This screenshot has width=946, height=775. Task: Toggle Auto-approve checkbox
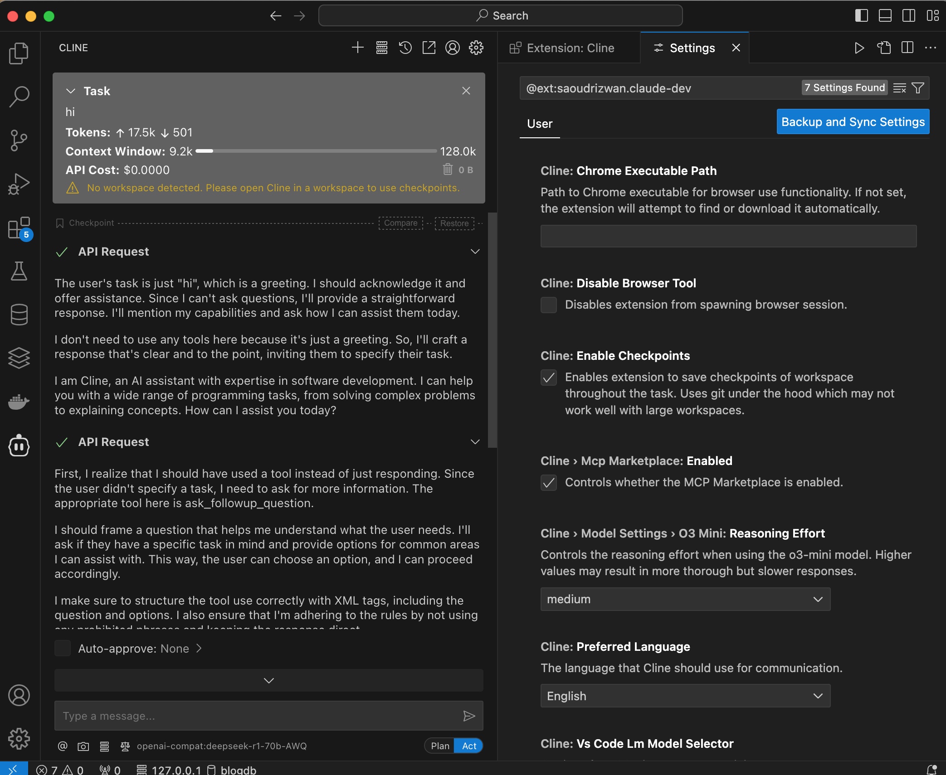(x=63, y=648)
